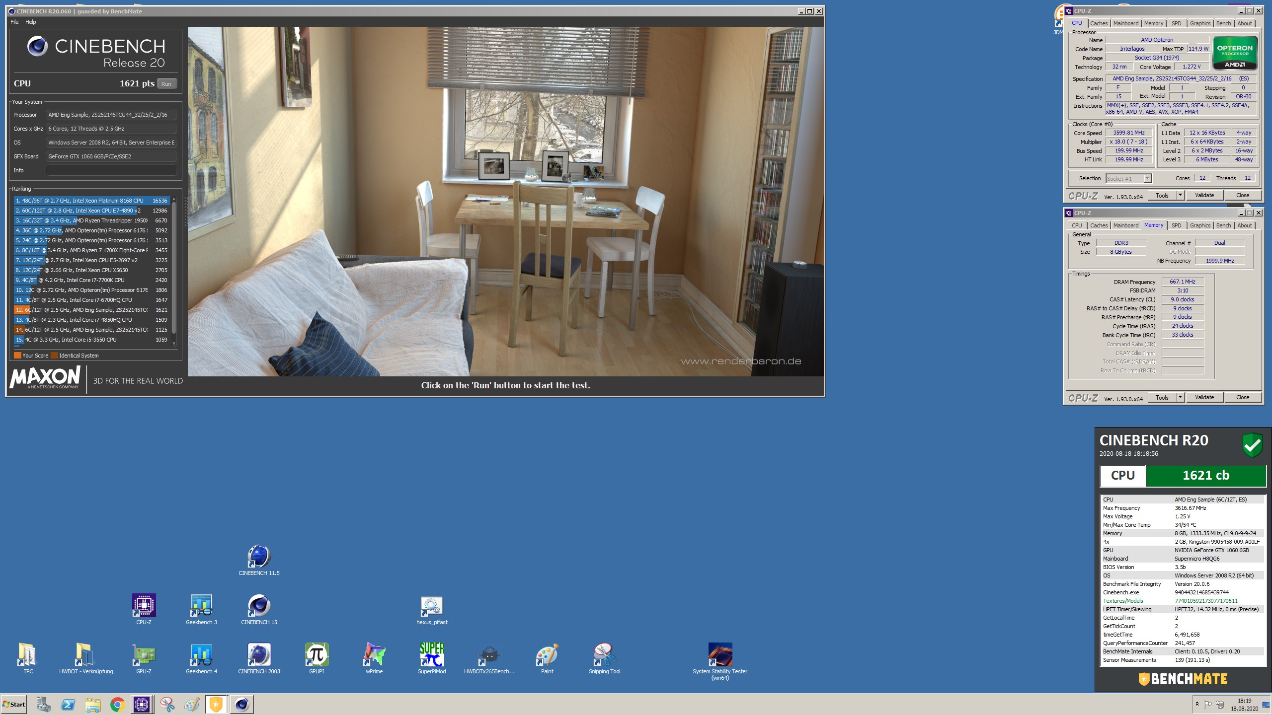
Task: Open the GPU-Z desktop shortcut
Action: (x=144, y=659)
